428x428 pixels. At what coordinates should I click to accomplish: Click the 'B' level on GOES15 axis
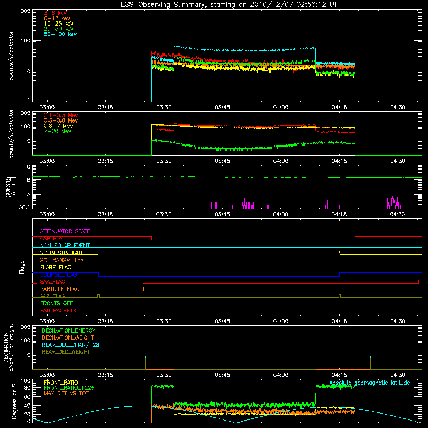tap(29, 180)
